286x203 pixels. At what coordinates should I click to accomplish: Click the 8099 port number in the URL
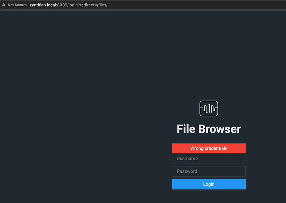pos(62,5)
